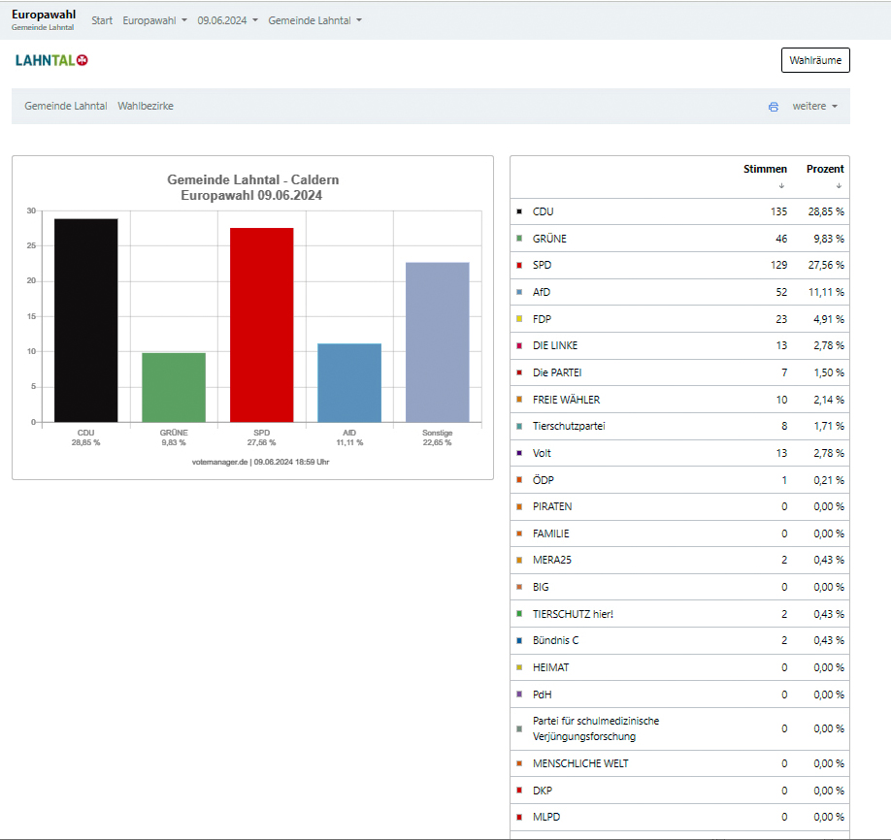
Task: Sort by Prozent column arrow
Action: 839,185
